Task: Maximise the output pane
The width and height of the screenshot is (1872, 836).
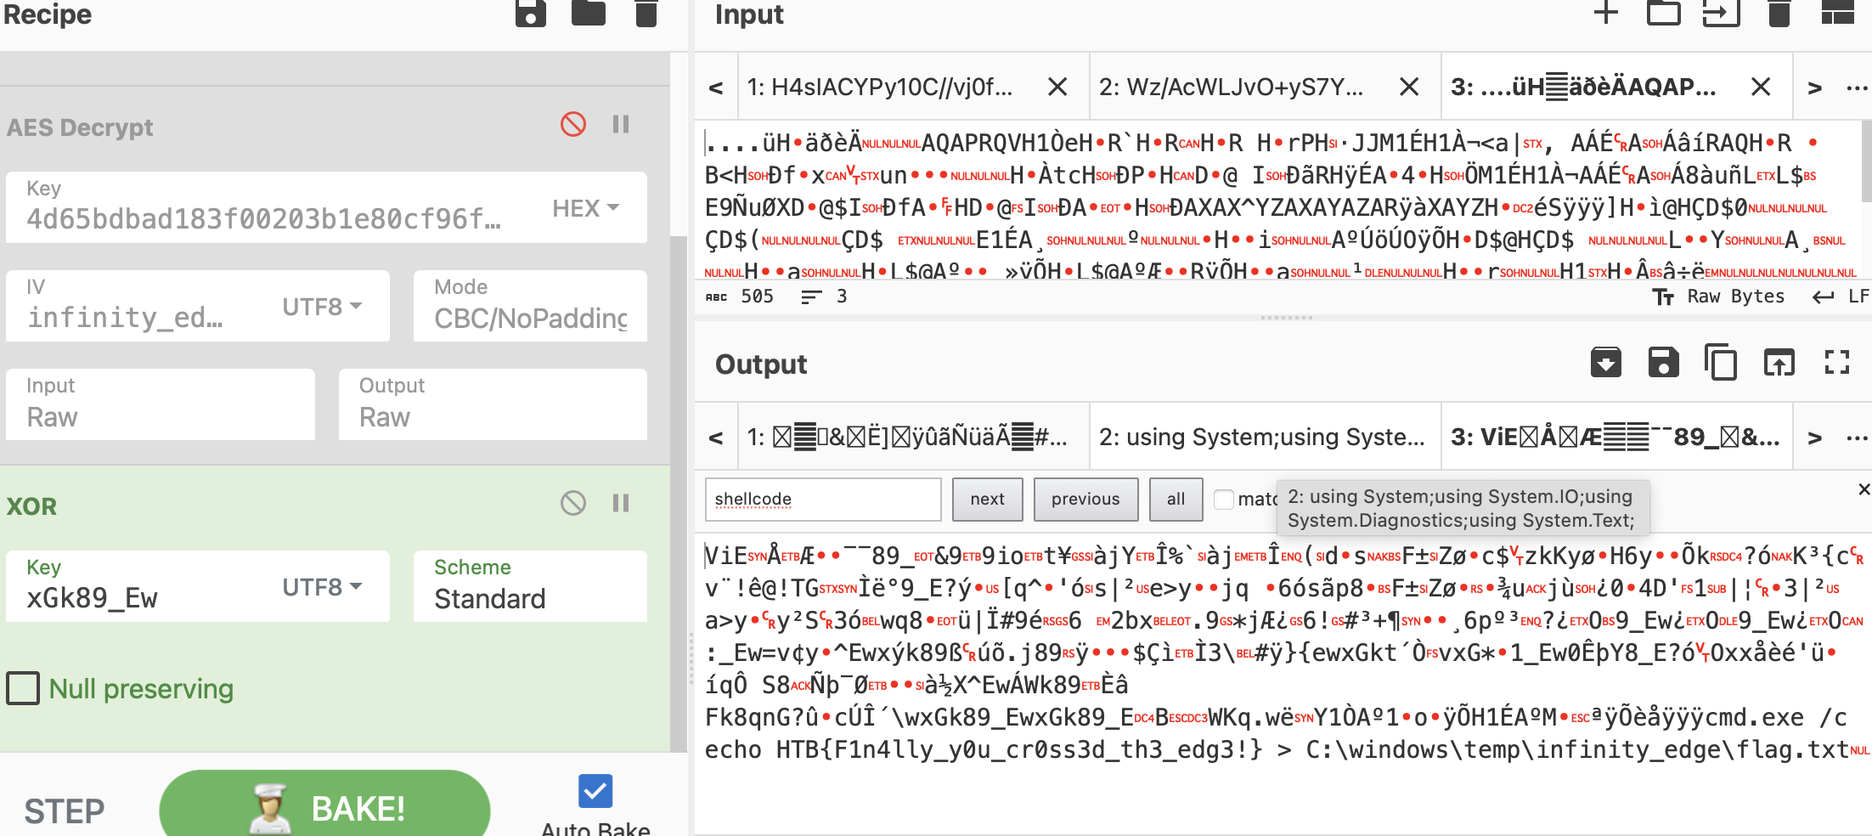Action: (x=1837, y=363)
